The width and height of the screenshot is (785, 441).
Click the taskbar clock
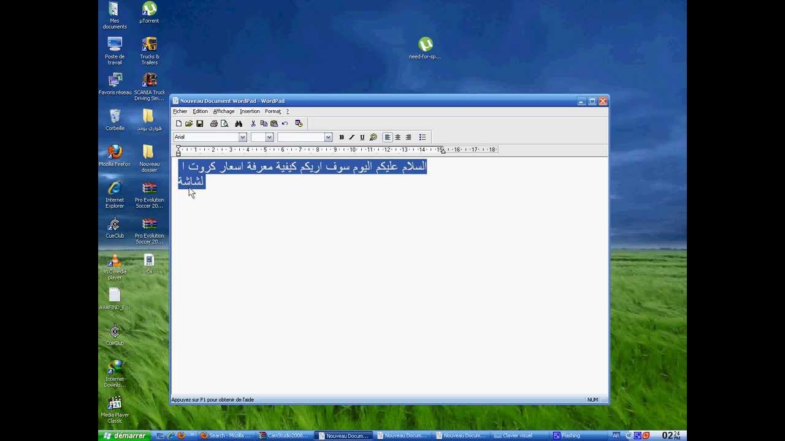[670, 435]
